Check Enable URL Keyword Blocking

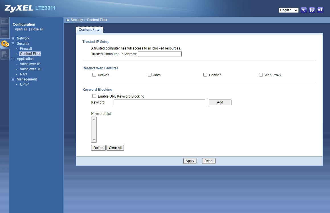coord(94,96)
